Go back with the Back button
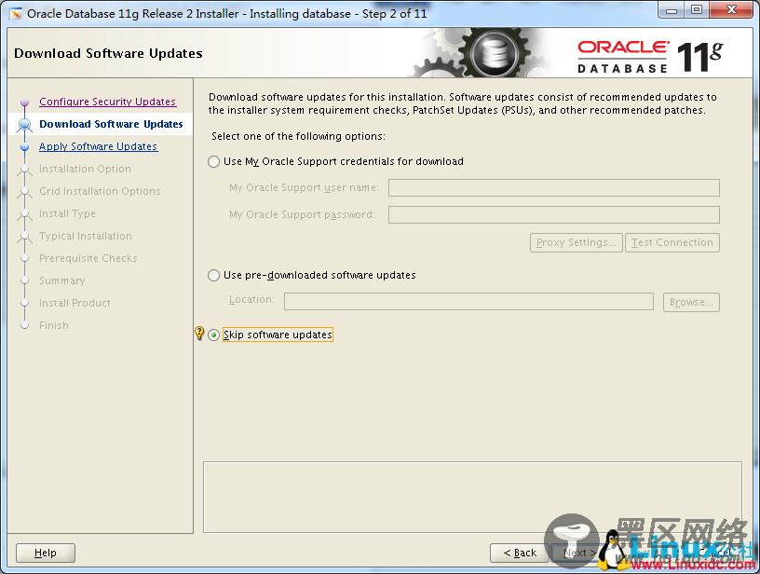Screen dimensions: 760x574 (520, 553)
